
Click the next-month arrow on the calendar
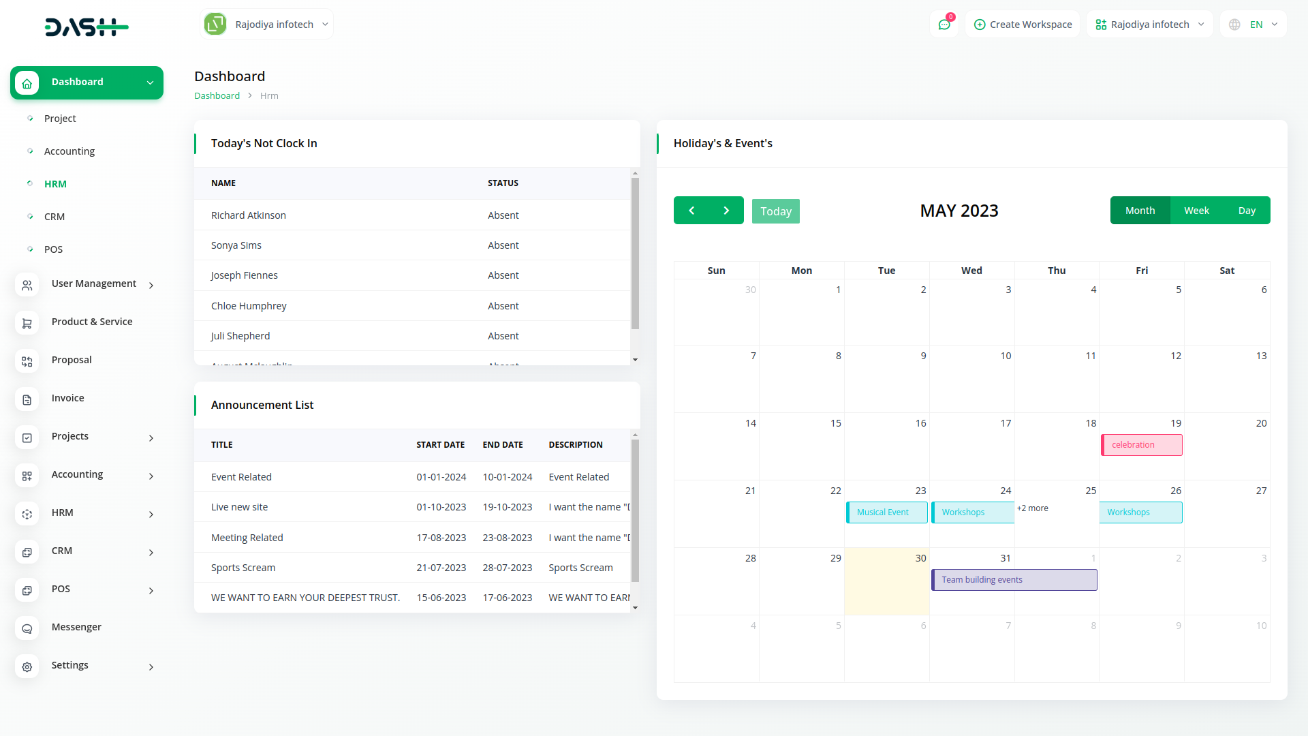coord(726,210)
